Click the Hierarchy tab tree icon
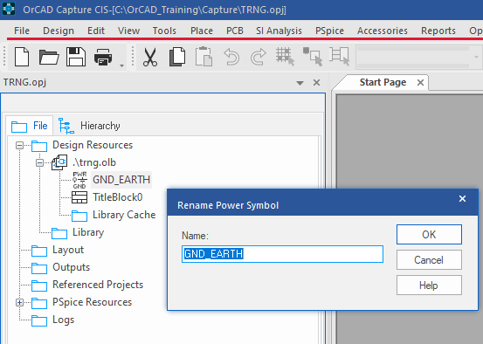 pos(66,126)
